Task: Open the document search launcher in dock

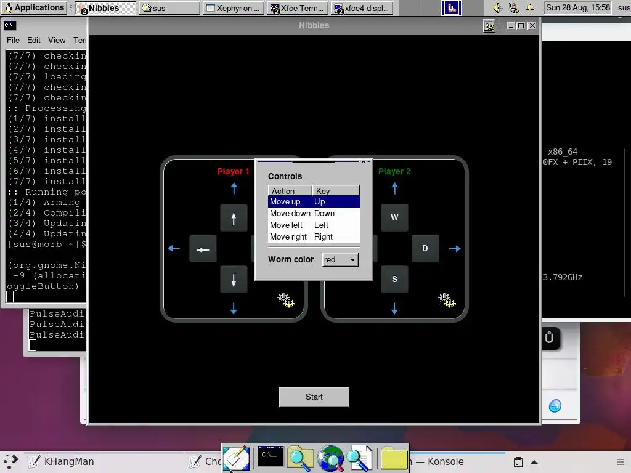Action: [359, 458]
